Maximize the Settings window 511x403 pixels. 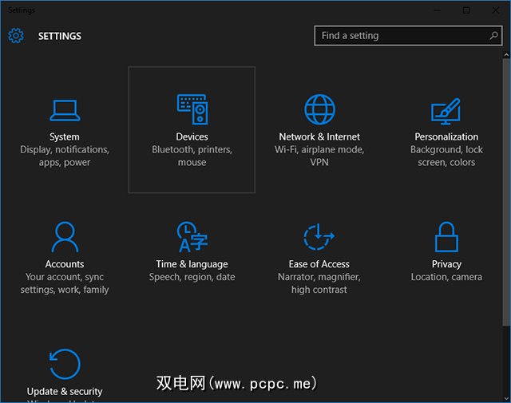pyautogui.click(x=466, y=10)
